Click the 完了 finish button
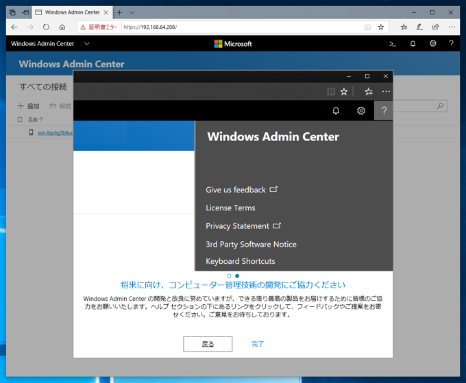This screenshot has width=466, height=383. coord(258,344)
